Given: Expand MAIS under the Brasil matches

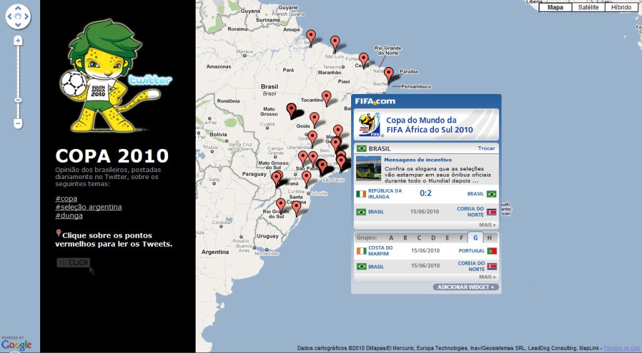Looking at the screenshot, I should (487, 224).
